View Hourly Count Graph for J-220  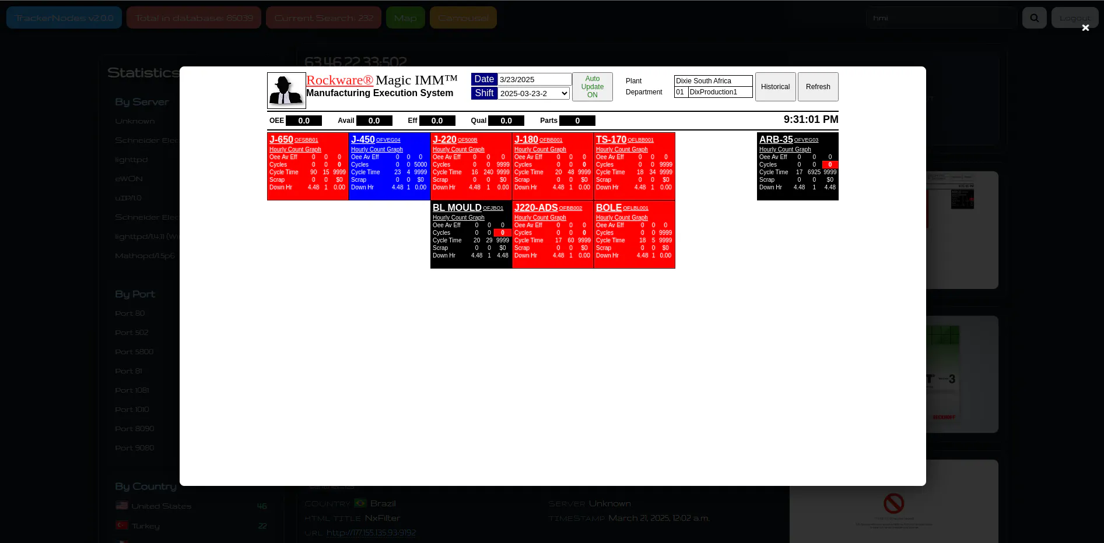458,150
